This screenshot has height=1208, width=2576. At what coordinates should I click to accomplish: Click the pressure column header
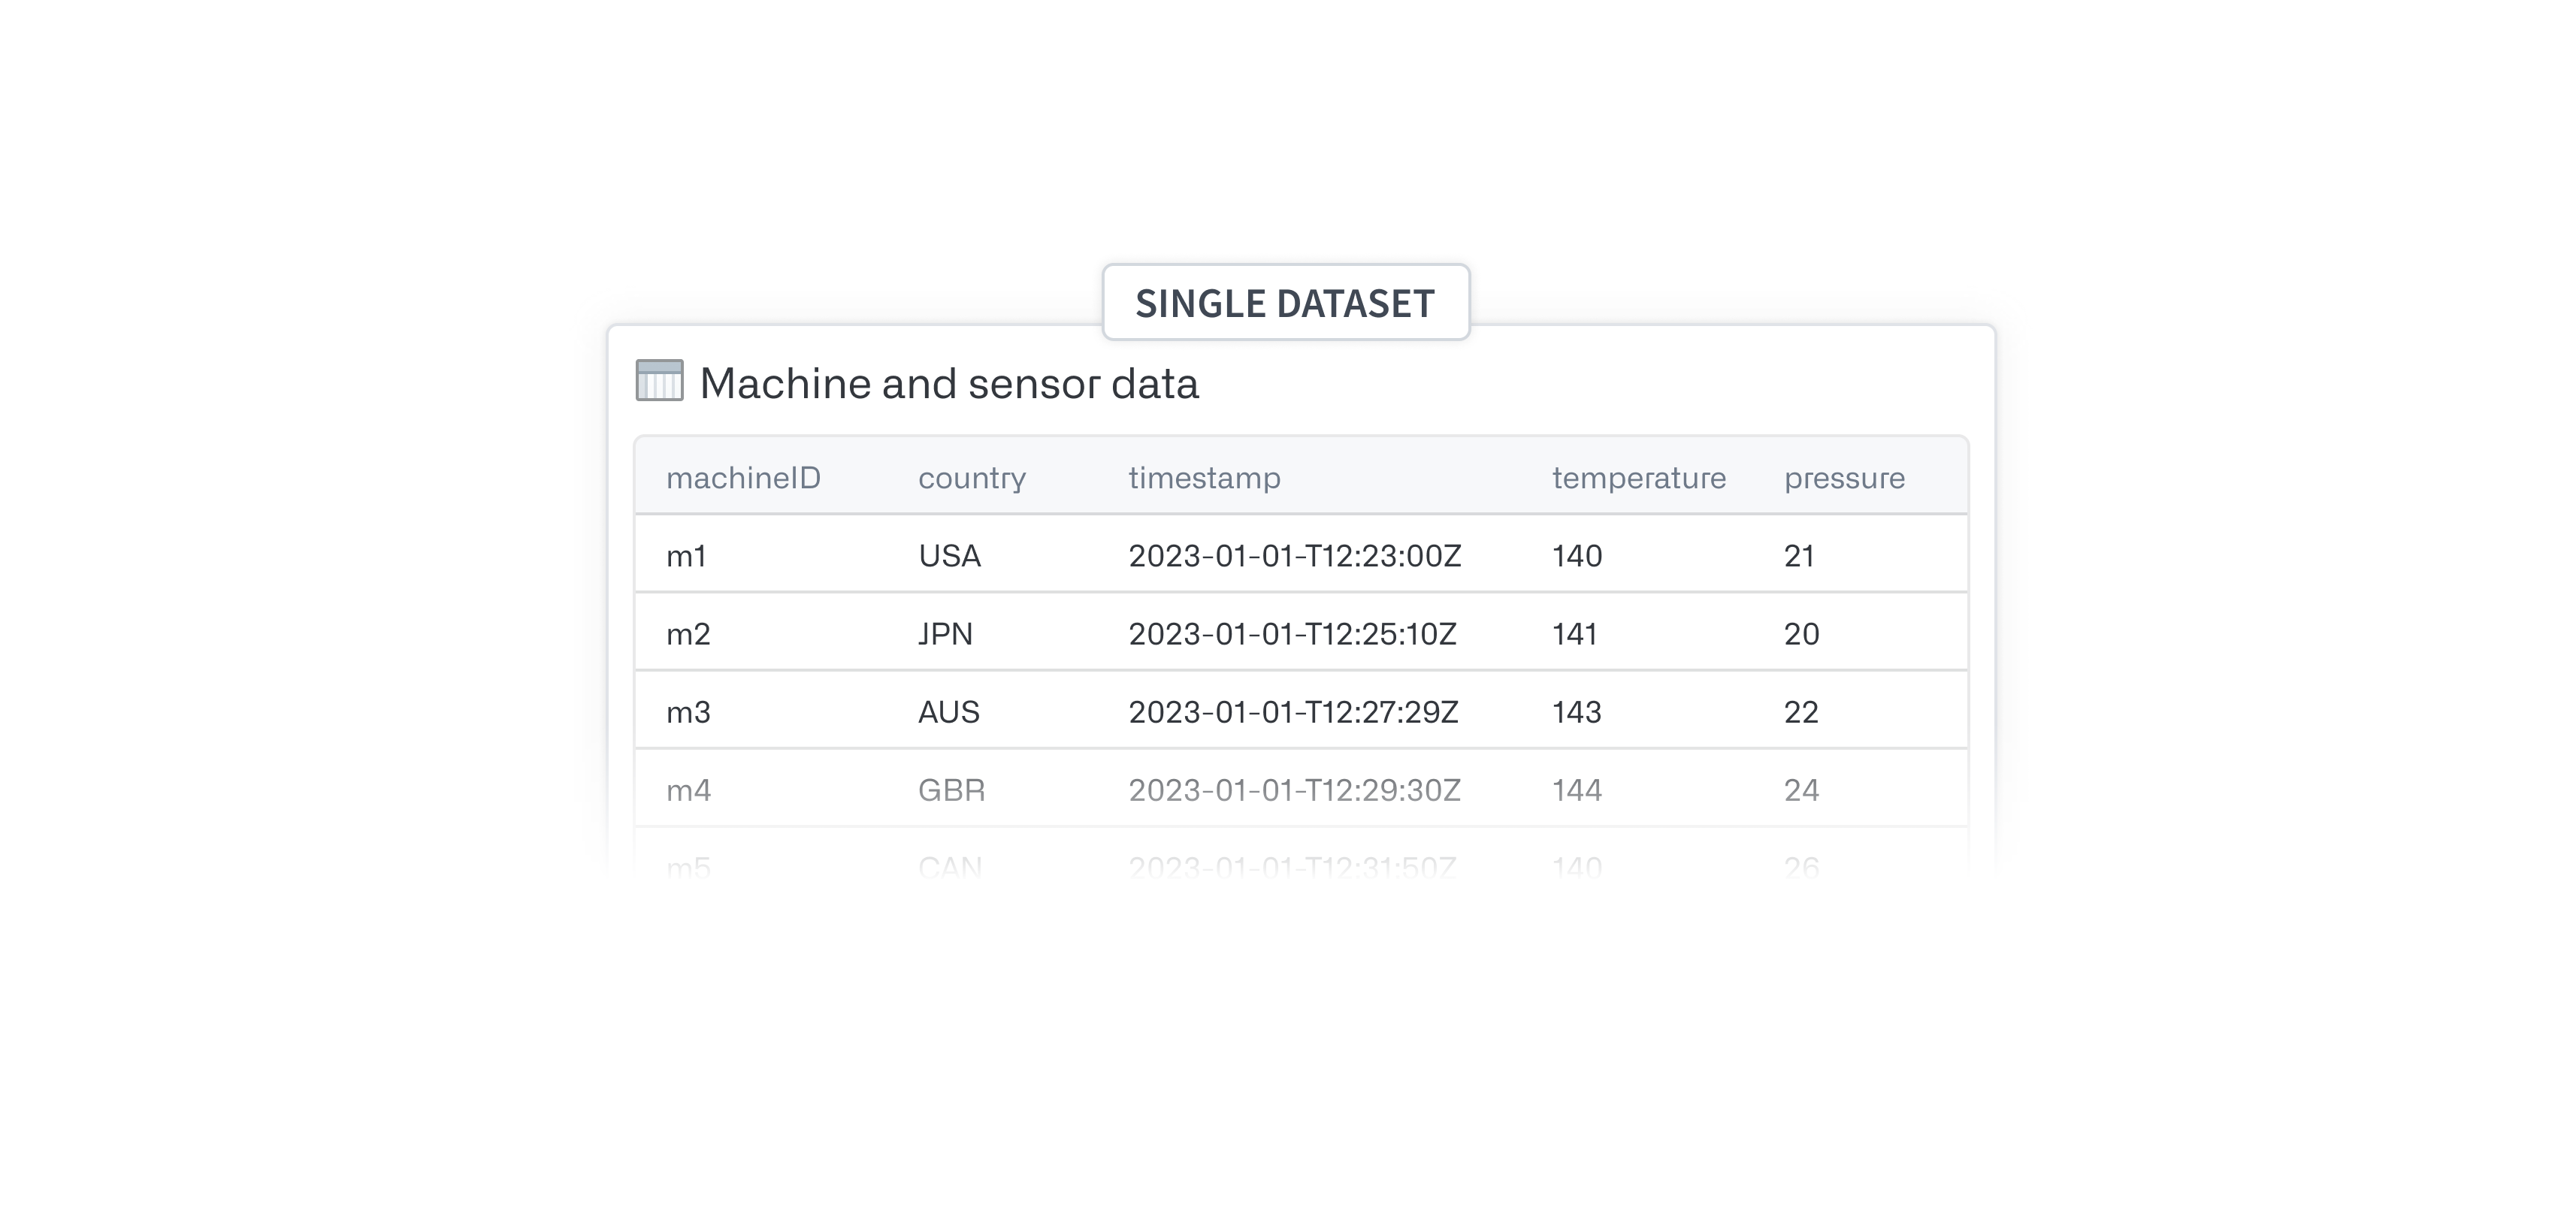(1845, 478)
